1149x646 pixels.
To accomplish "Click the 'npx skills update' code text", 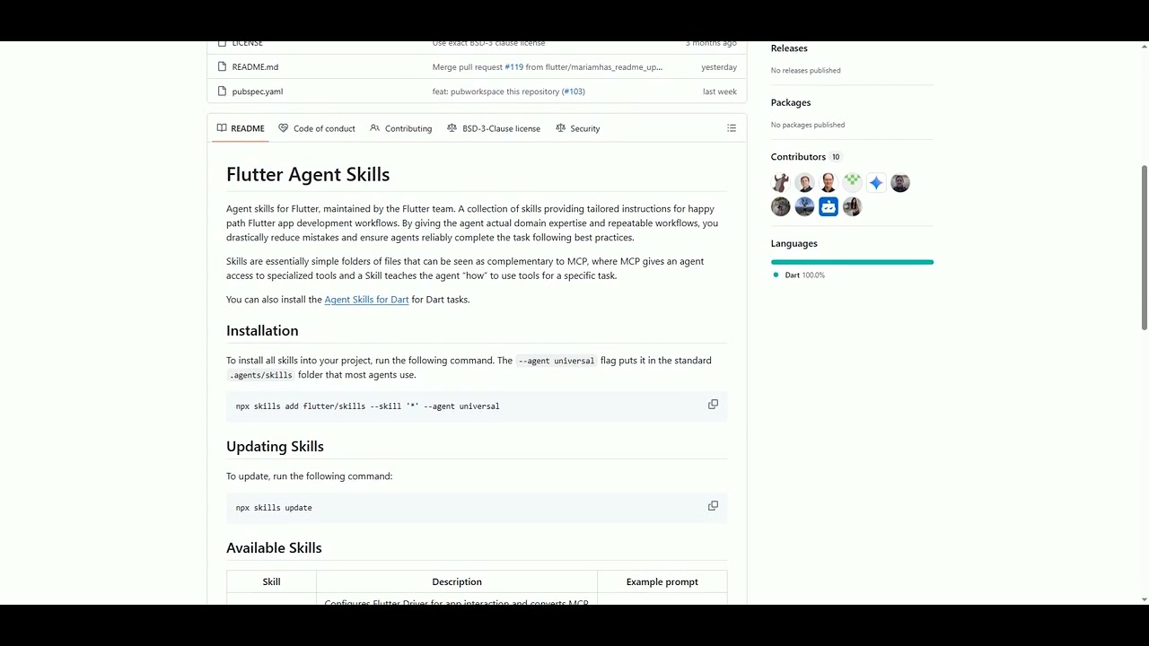I will (x=274, y=508).
